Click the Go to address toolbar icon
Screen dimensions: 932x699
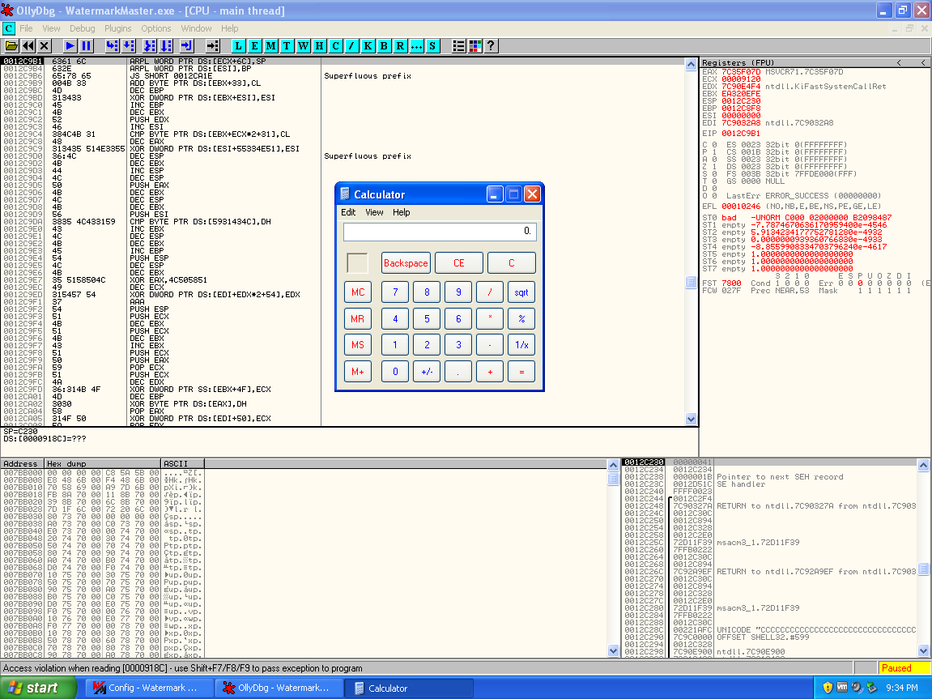(x=213, y=46)
